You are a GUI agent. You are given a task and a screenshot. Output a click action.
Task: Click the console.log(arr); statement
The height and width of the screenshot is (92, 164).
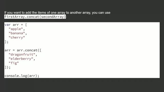22,76
